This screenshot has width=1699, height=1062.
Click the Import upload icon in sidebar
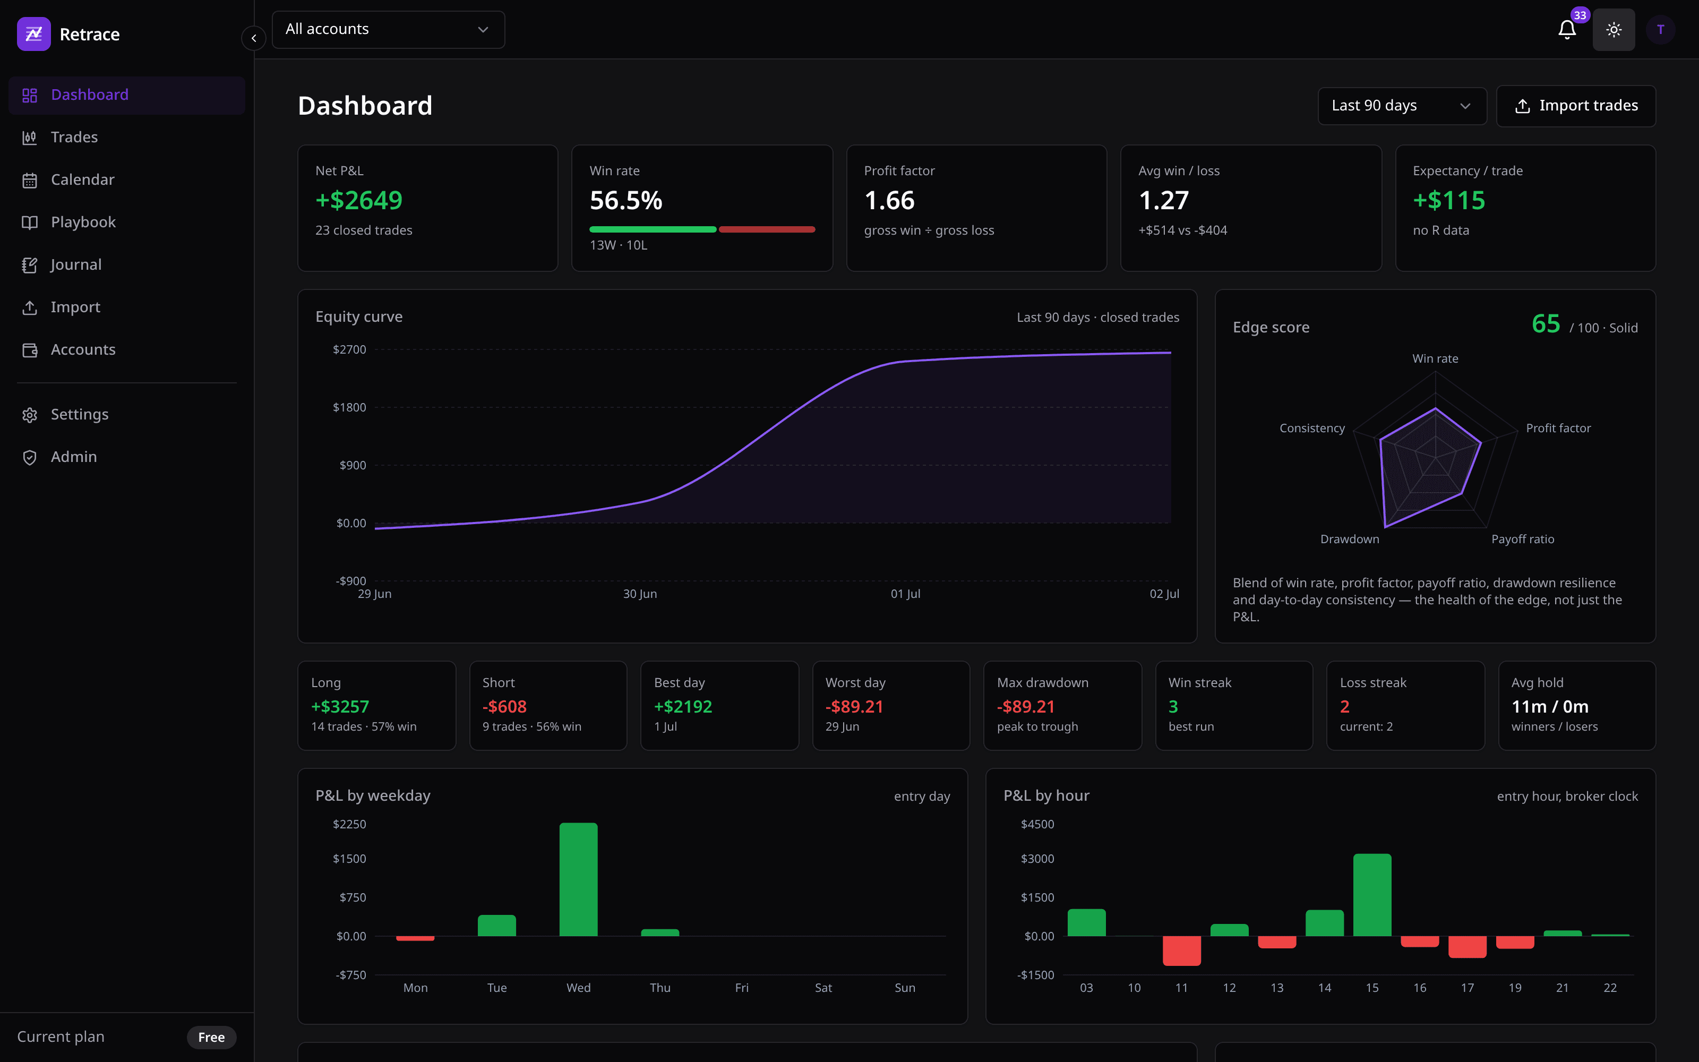coord(30,307)
